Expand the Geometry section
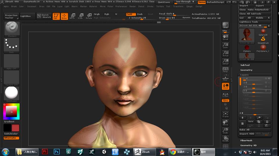 click(x=246, y=70)
